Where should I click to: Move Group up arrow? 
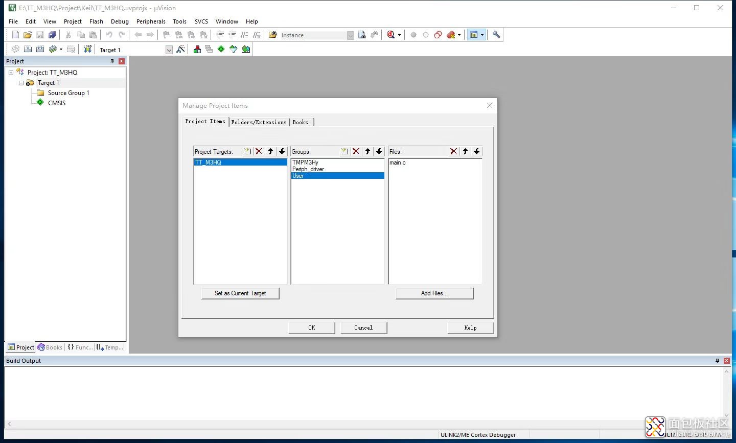coord(367,151)
